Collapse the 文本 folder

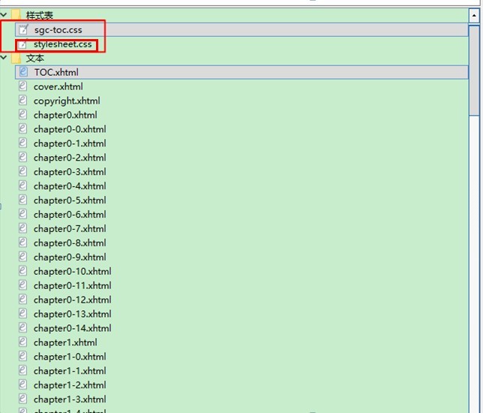(x=4, y=58)
